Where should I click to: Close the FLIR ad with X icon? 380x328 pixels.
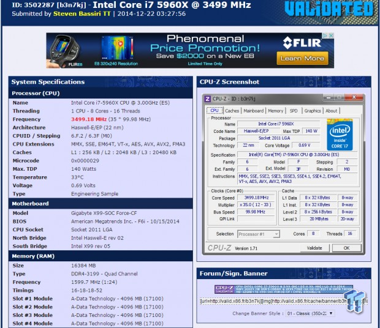point(331,35)
